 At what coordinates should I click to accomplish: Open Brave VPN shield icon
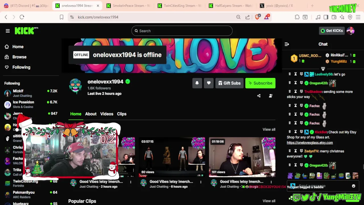350,17
